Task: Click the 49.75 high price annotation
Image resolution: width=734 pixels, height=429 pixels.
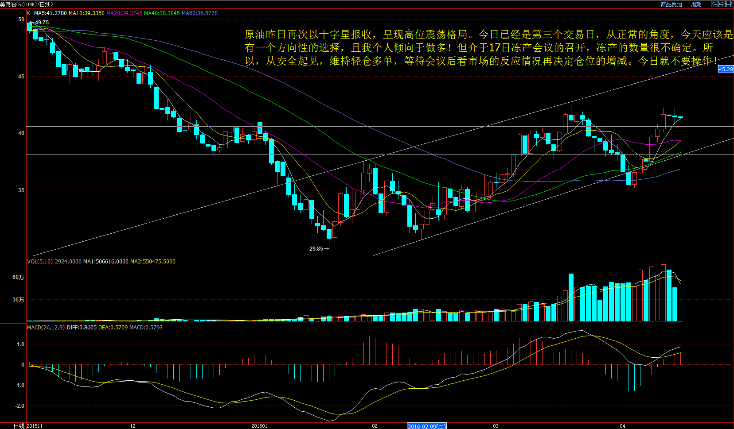Action: (42, 23)
